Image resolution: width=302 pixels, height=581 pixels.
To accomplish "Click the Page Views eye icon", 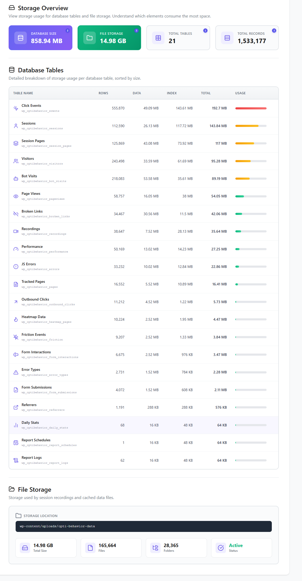I will tap(16, 196).
